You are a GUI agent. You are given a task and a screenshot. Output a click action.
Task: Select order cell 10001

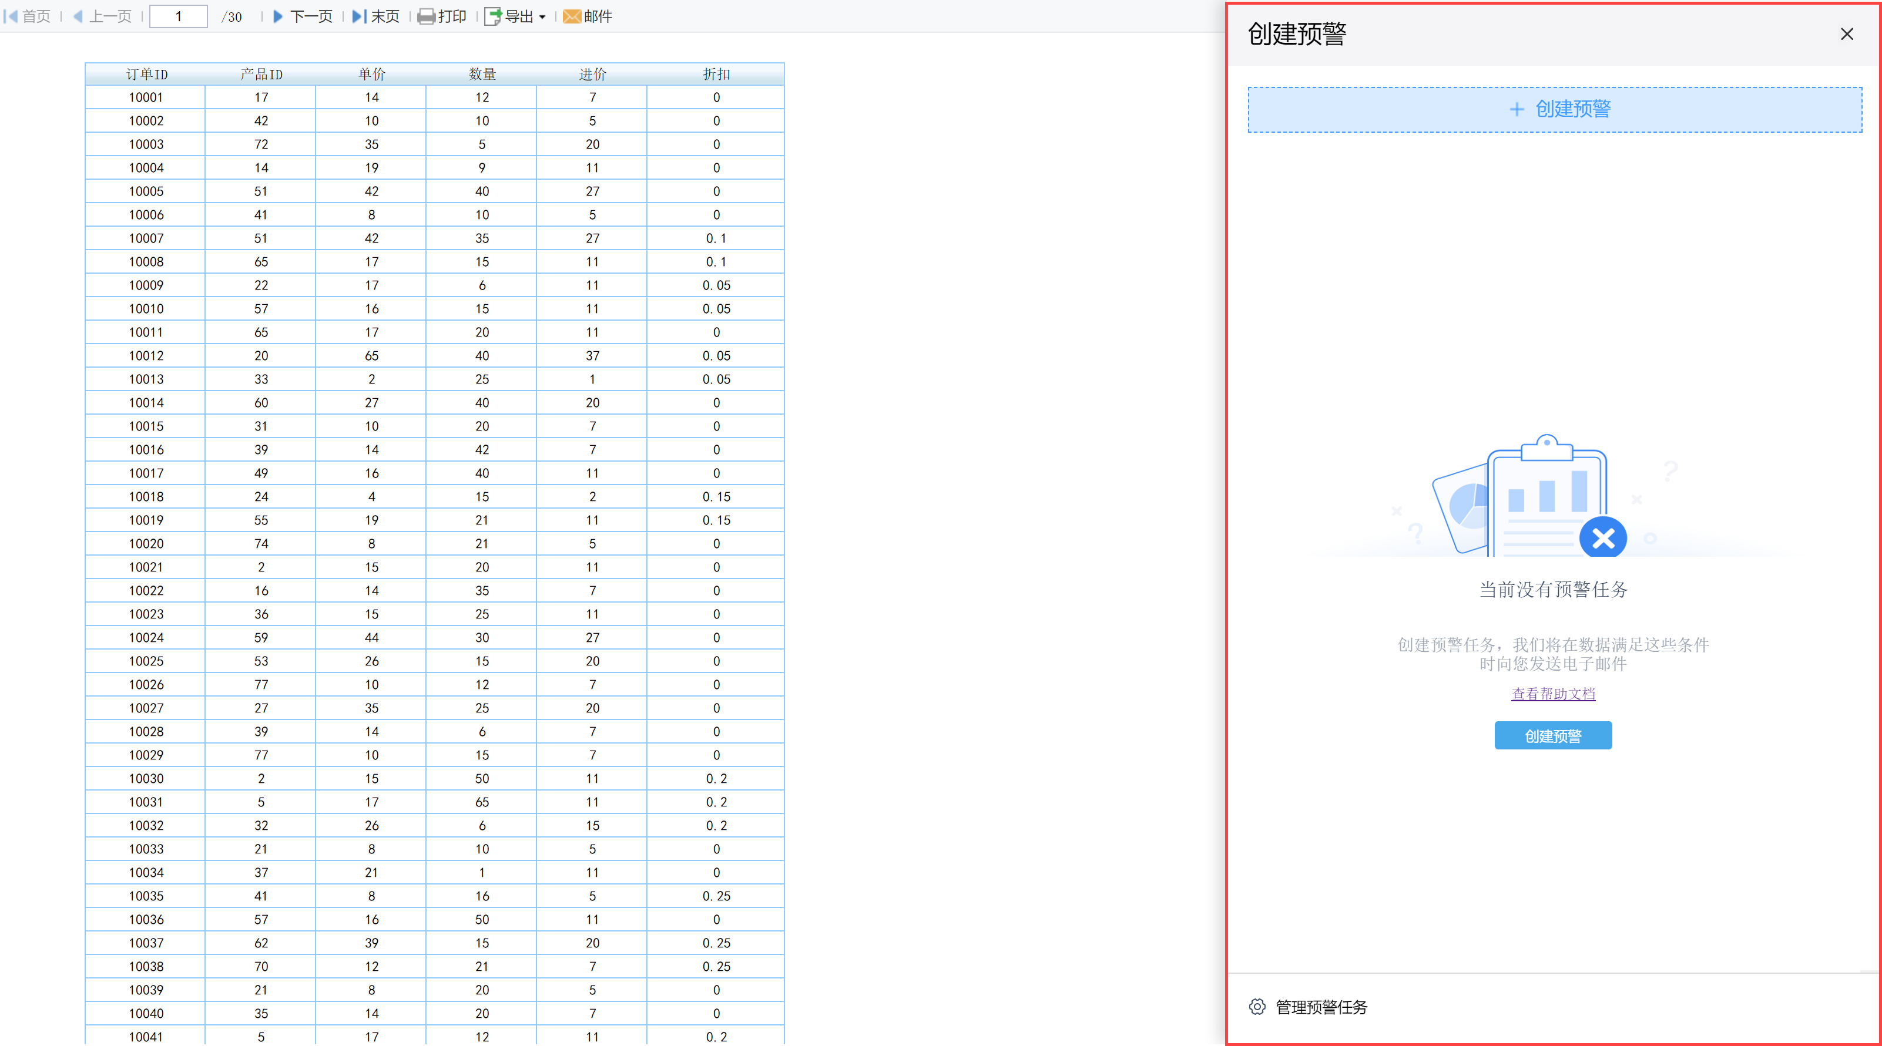(145, 97)
